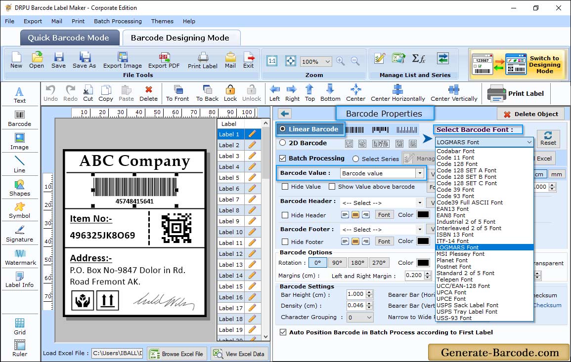Choose UPCA Font from list
Image resolution: width=571 pixels, height=362 pixels.
(451, 292)
